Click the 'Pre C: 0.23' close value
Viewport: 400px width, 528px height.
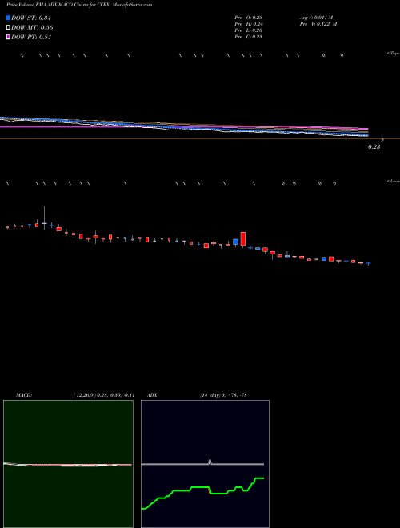tap(249, 37)
